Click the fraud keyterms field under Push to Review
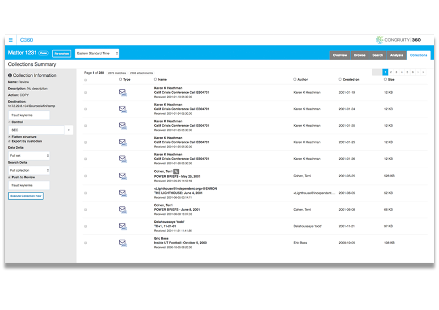439x310 pixels. pos(29,185)
